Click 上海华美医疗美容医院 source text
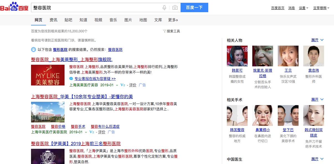This screenshot has height=164, width=334. point(49,132)
